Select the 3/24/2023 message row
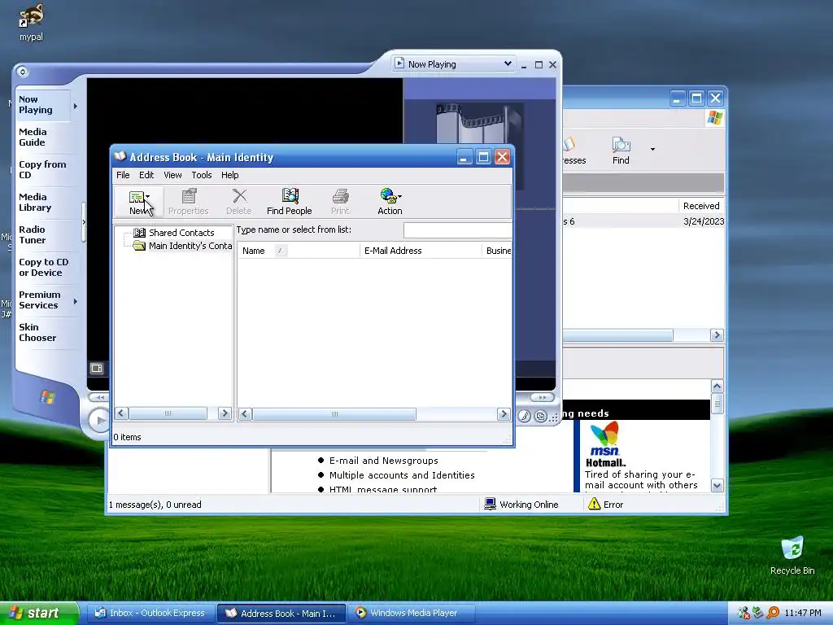The image size is (833, 625). tap(644, 221)
